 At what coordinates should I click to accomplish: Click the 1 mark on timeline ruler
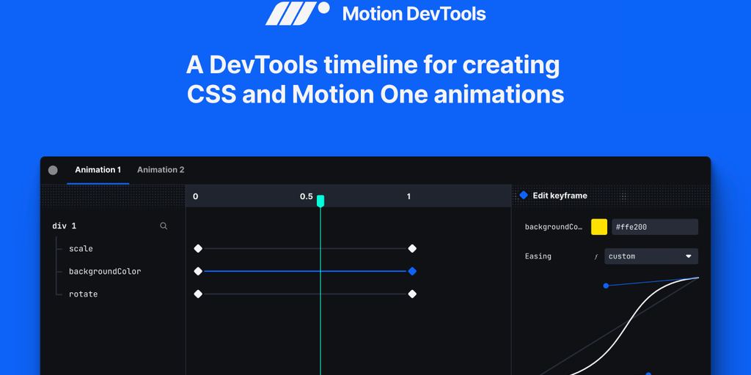coord(409,196)
